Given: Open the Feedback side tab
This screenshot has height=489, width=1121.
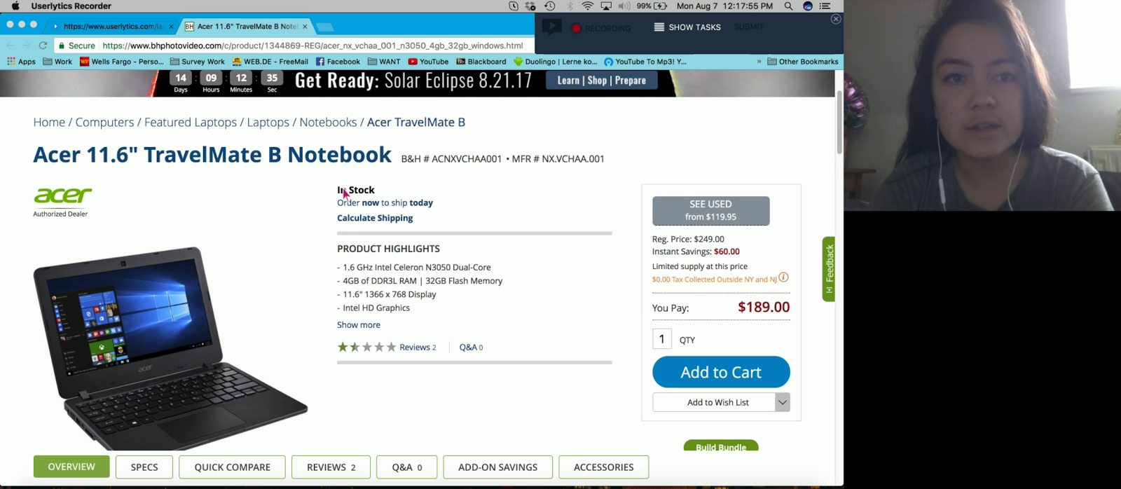Looking at the screenshot, I should point(829,269).
